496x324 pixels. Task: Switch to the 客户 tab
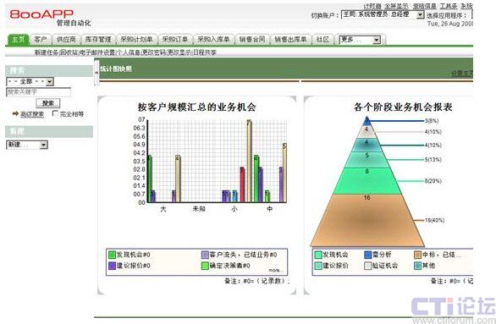[x=40, y=40]
